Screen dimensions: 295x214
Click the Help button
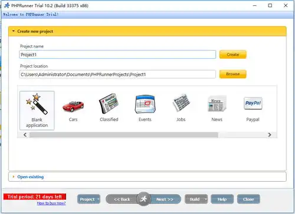coord(222,199)
